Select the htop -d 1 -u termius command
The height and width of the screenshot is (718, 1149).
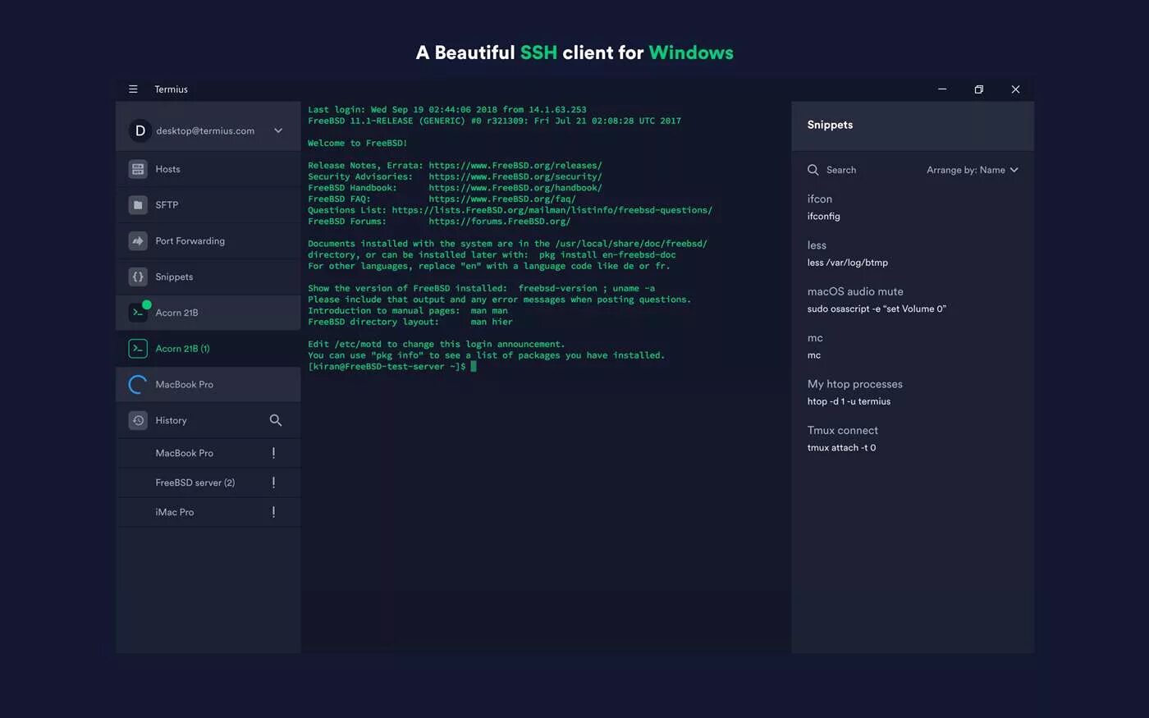tap(849, 401)
